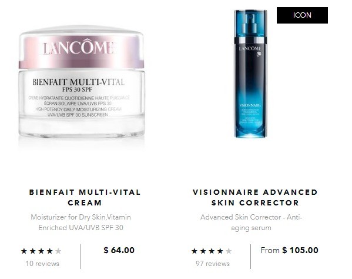
Task: Click the fourth star of Bienfait rating
Action: [x=49, y=251]
